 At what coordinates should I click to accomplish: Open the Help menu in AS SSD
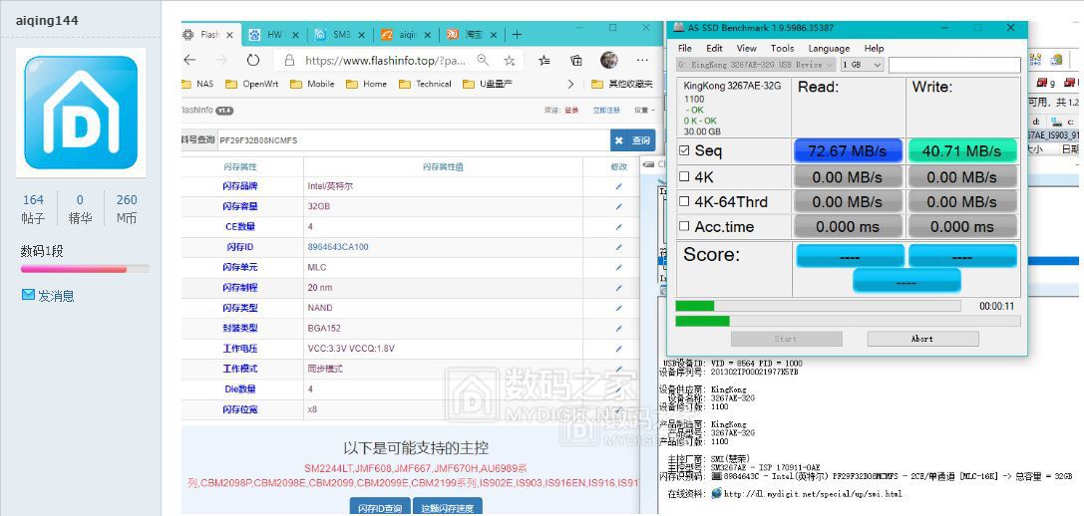pos(874,49)
